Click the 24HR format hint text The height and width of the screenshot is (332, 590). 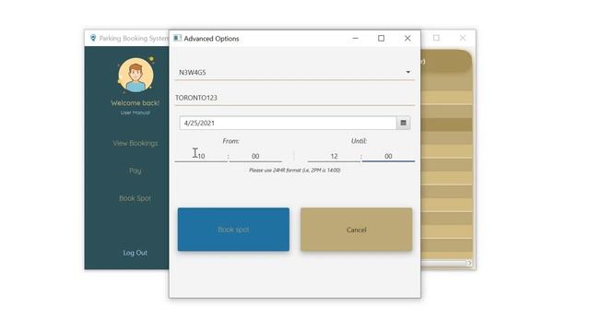[295, 170]
